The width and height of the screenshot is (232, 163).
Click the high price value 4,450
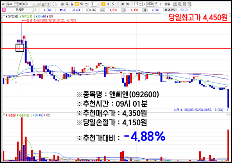134,10
